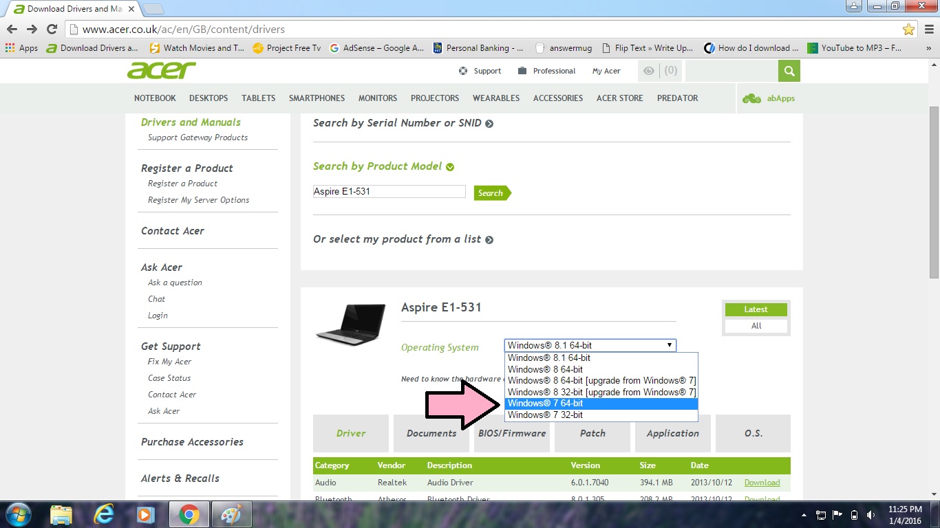The width and height of the screenshot is (940, 528).
Task: Click the green Search button
Action: point(492,193)
